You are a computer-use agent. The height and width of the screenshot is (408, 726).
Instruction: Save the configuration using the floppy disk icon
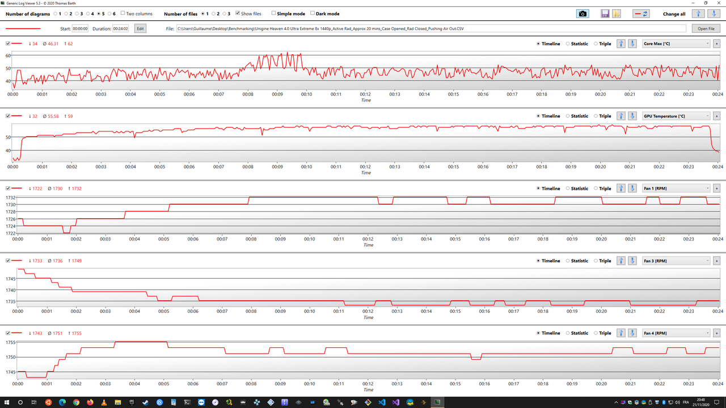pos(604,13)
